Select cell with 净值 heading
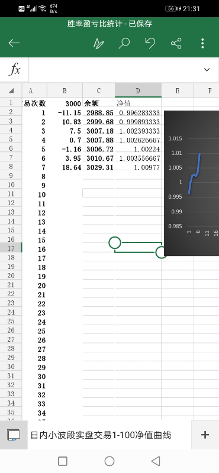 click(138, 103)
